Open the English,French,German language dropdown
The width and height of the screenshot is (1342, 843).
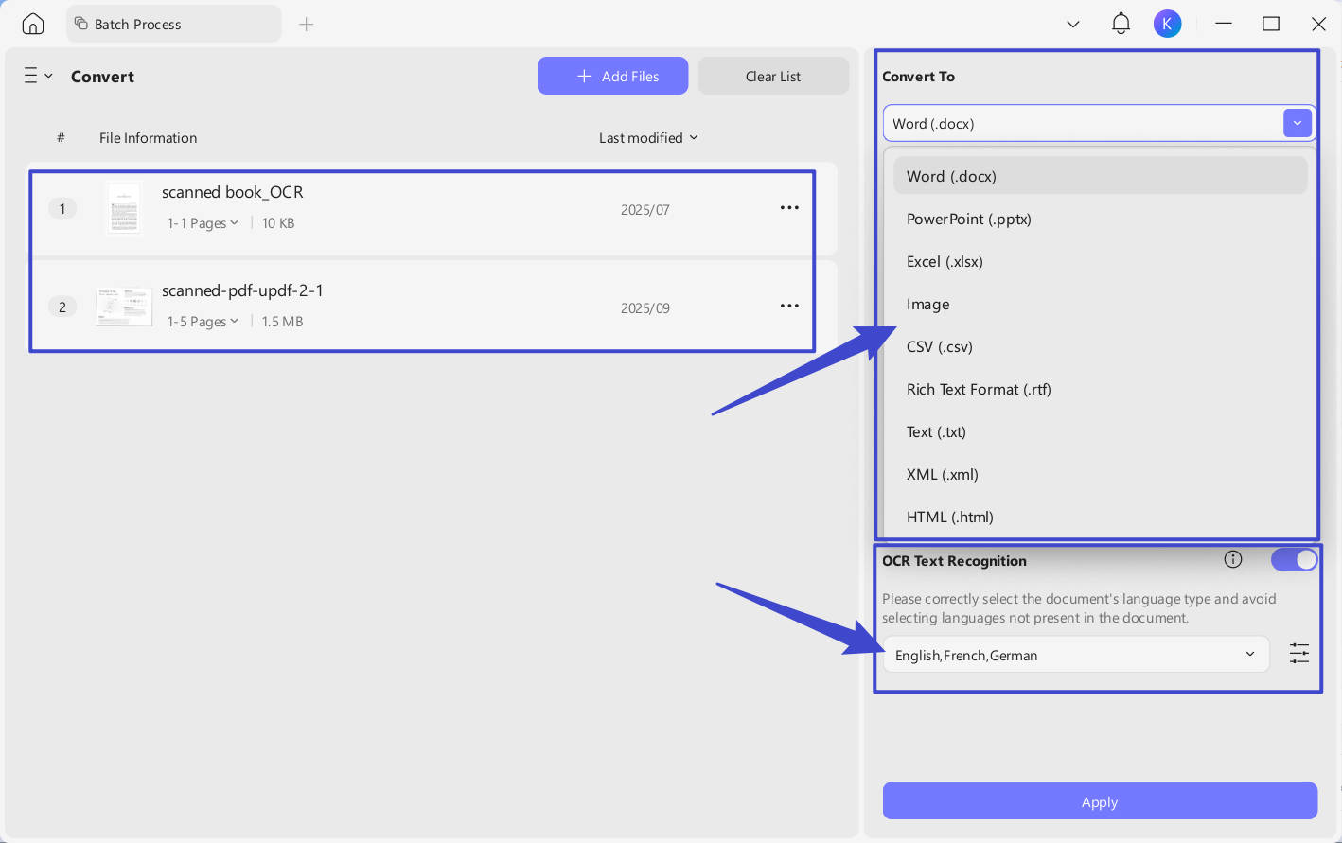(x=1075, y=655)
